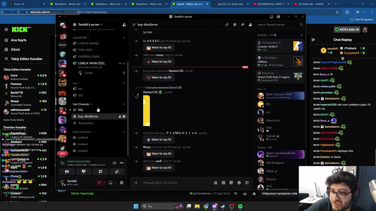
Task: Show pinned messages in boş-döndürme channel
Action: coord(243,25)
